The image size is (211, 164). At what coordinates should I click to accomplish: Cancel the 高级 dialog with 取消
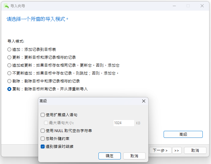pos(134,156)
